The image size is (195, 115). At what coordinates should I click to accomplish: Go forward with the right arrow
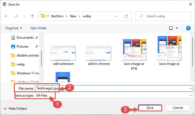click(x=16, y=16)
